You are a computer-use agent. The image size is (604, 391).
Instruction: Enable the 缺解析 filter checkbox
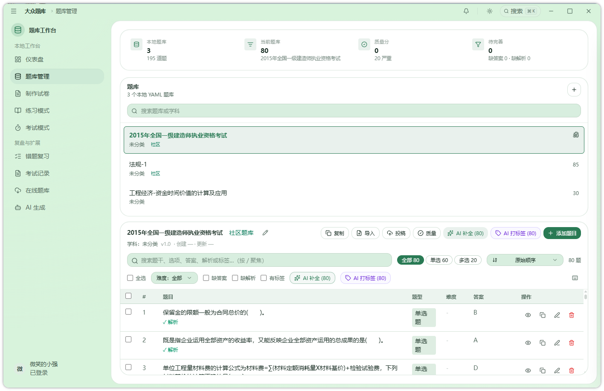[x=235, y=278]
